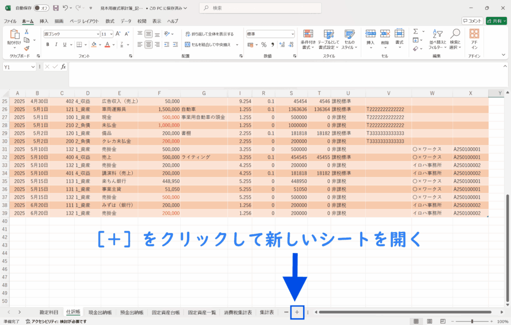Add a new sheet with plus button

click(297, 313)
